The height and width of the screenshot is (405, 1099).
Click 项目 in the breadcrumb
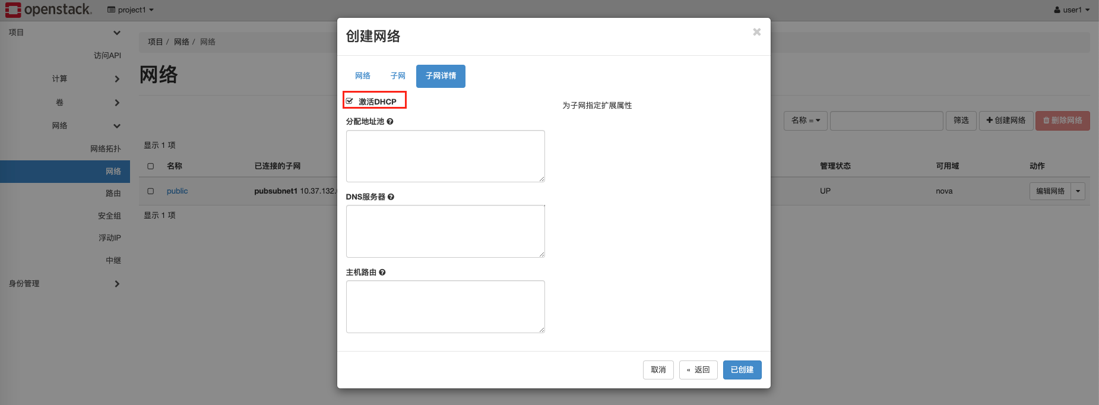coord(155,42)
